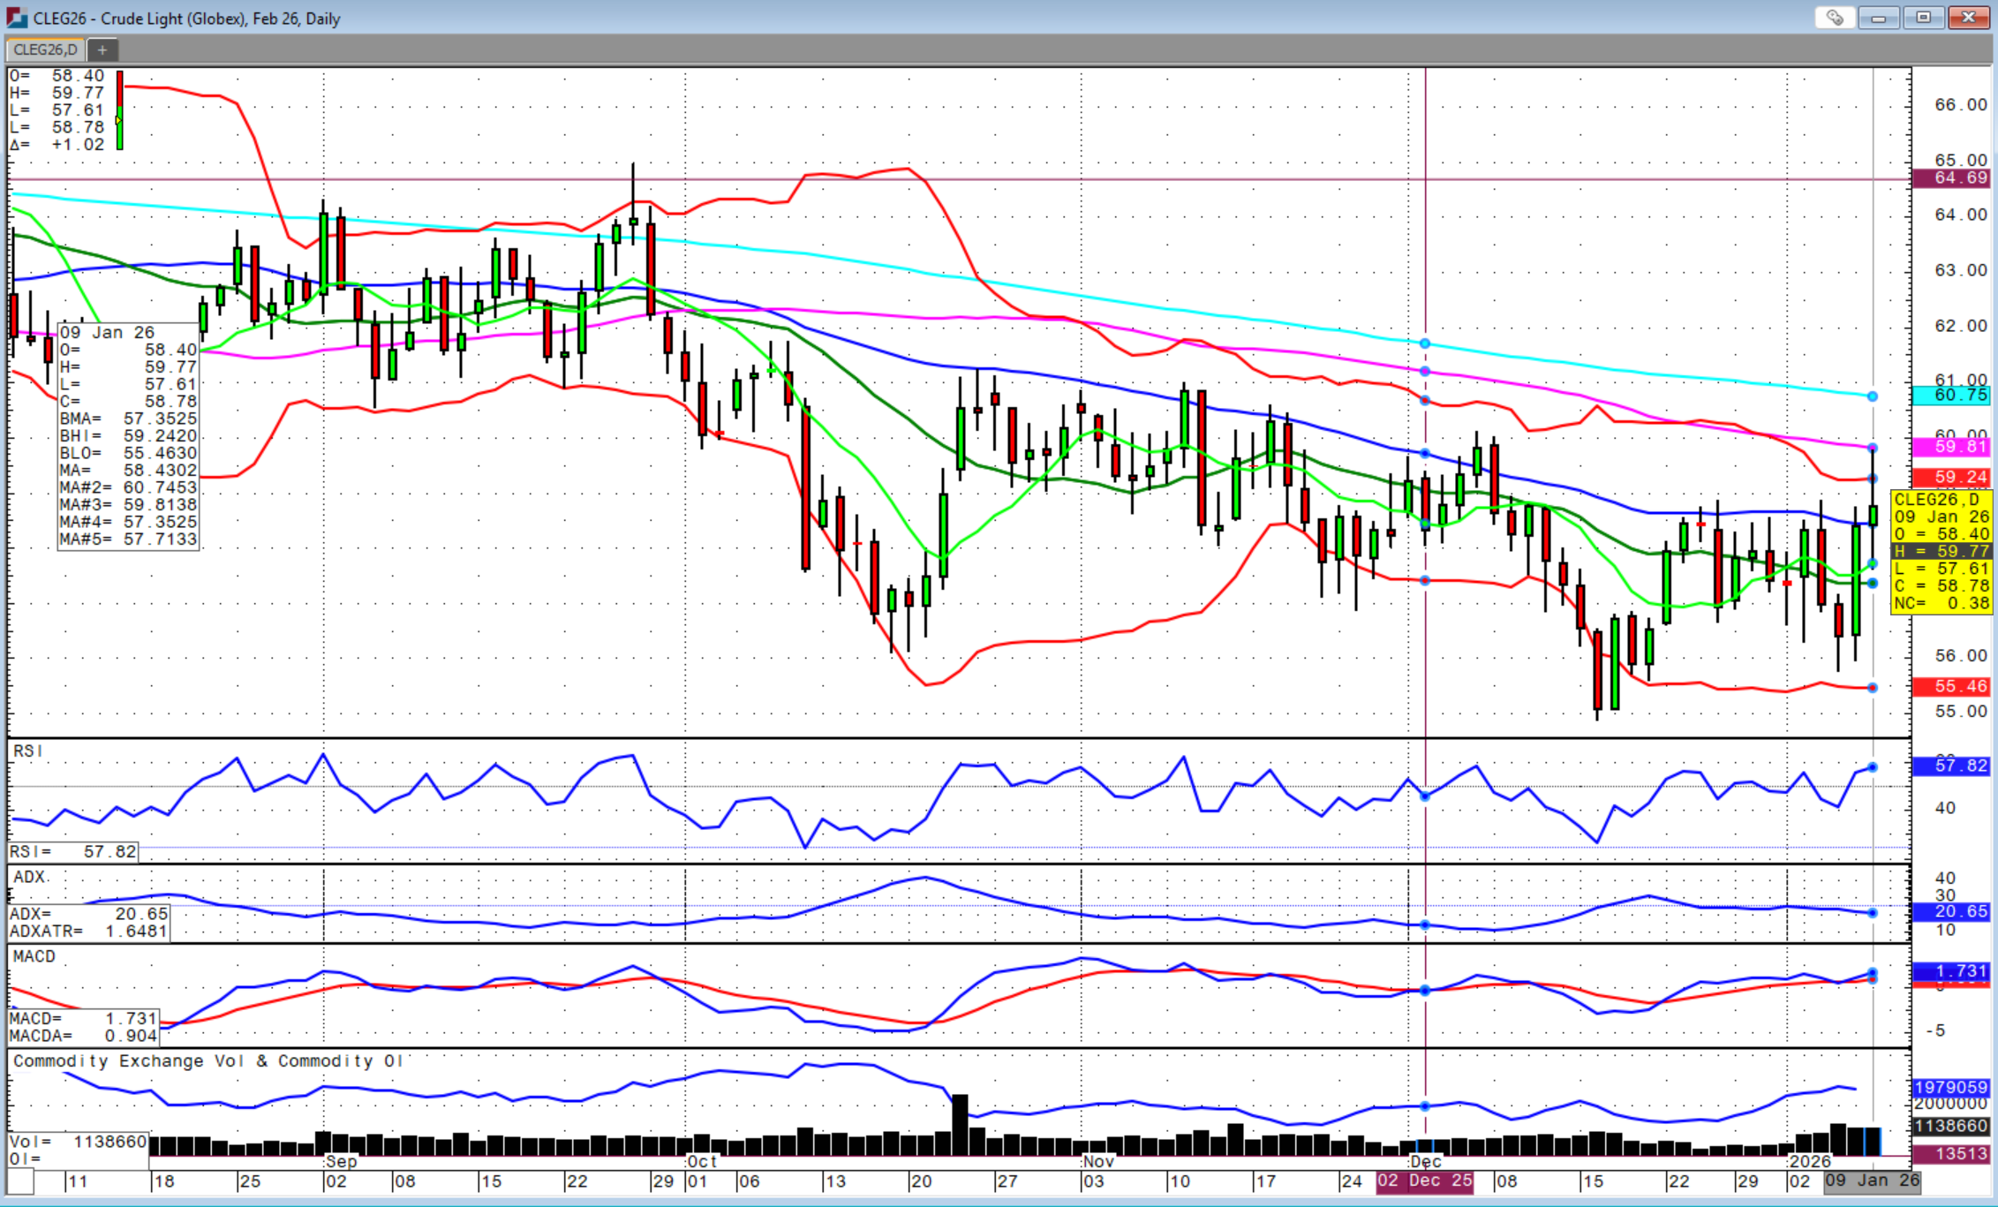Add a new chart tab with plus

102,49
